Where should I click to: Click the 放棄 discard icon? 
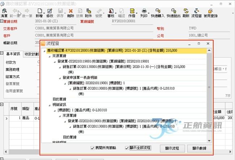coord(80,11)
